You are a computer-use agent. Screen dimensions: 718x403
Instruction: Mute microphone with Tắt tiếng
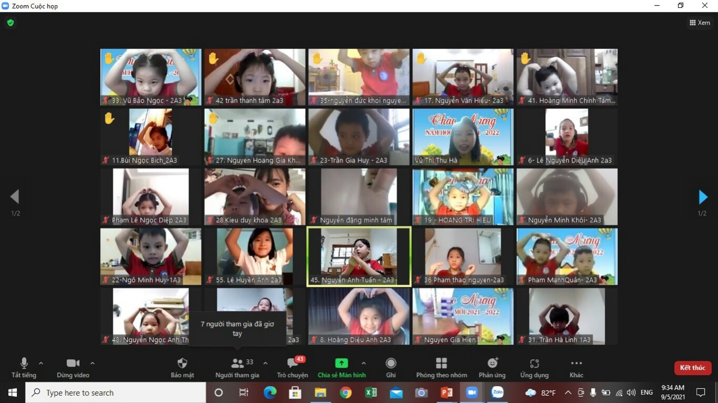(24, 364)
